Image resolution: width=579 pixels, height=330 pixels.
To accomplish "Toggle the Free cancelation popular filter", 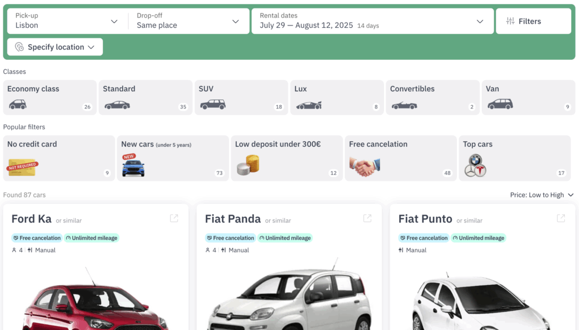I will pyautogui.click(x=401, y=158).
